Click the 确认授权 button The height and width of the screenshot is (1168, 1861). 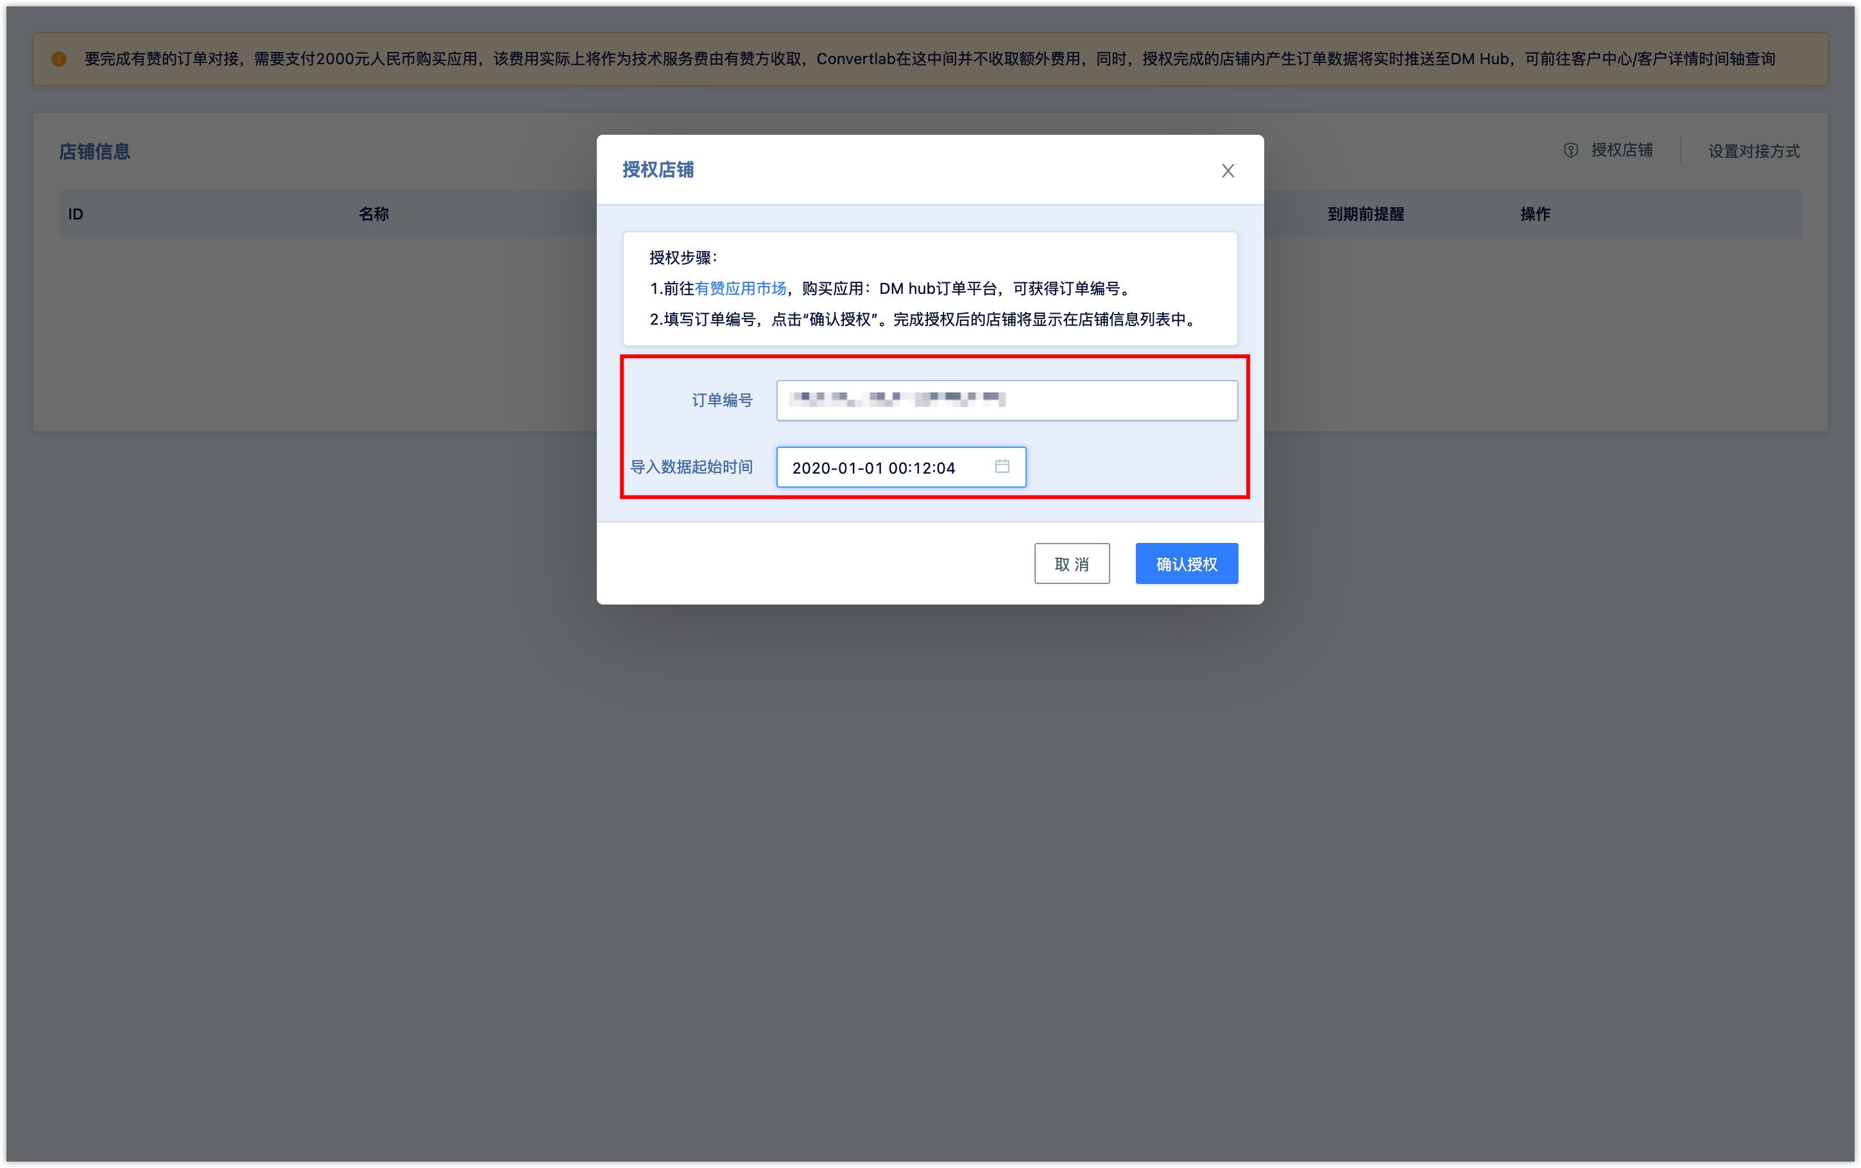pos(1186,564)
